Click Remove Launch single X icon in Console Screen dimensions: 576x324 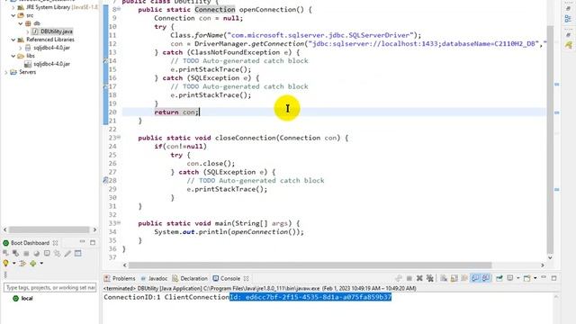pos(419,278)
